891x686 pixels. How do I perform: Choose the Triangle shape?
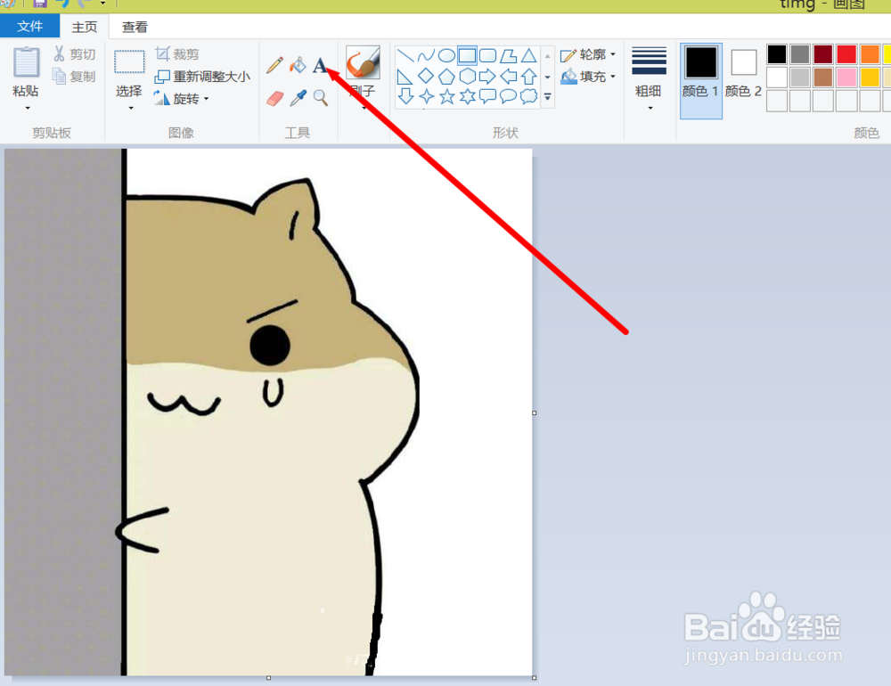click(529, 56)
